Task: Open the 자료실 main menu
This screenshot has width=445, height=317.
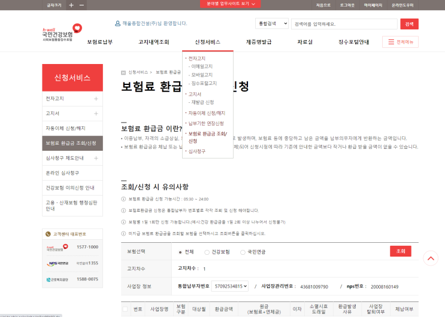Action: click(305, 42)
